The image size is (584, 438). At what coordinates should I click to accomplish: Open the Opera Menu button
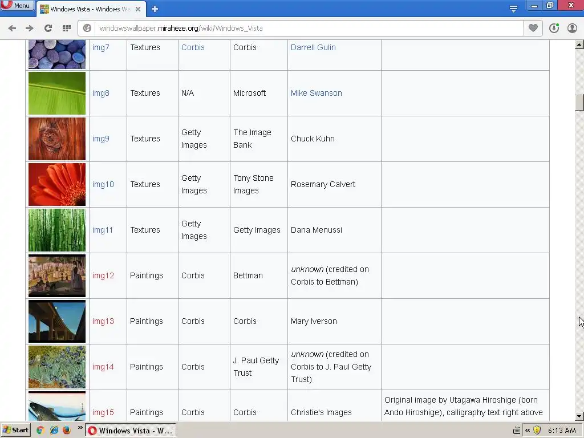(17, 6)
